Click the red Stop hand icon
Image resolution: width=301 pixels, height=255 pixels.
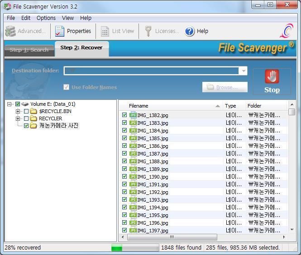point(272,76)
